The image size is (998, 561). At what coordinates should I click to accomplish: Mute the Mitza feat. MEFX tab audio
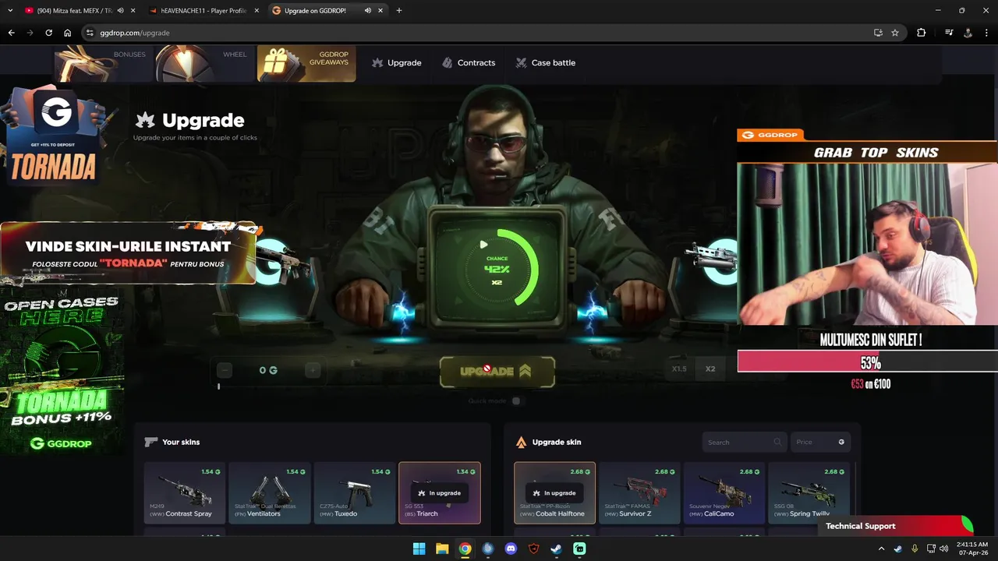tap(120, 11)
